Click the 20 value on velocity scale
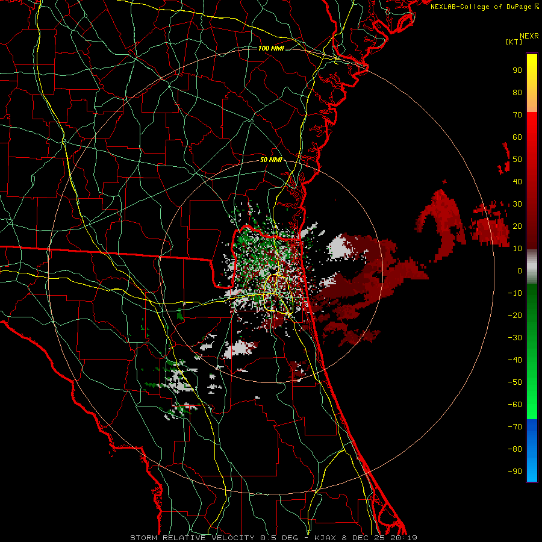Viewport: 542px width, 542px height. [x=517, y=226]
